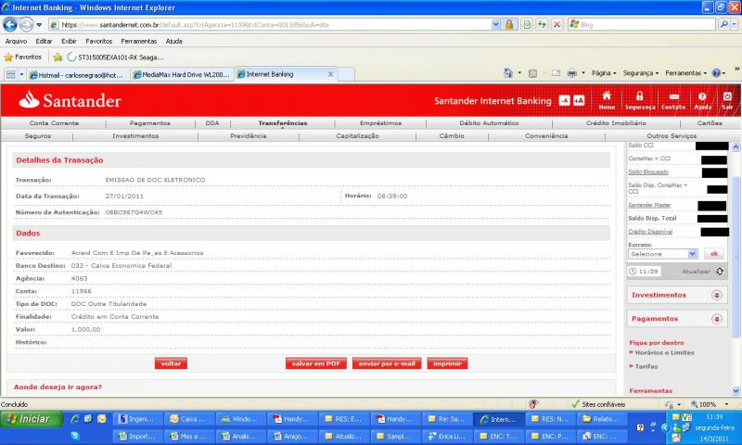Open the Conta Corrente navigation tab
The width and height of the screenshot is (742, 445).
point(54,123)
